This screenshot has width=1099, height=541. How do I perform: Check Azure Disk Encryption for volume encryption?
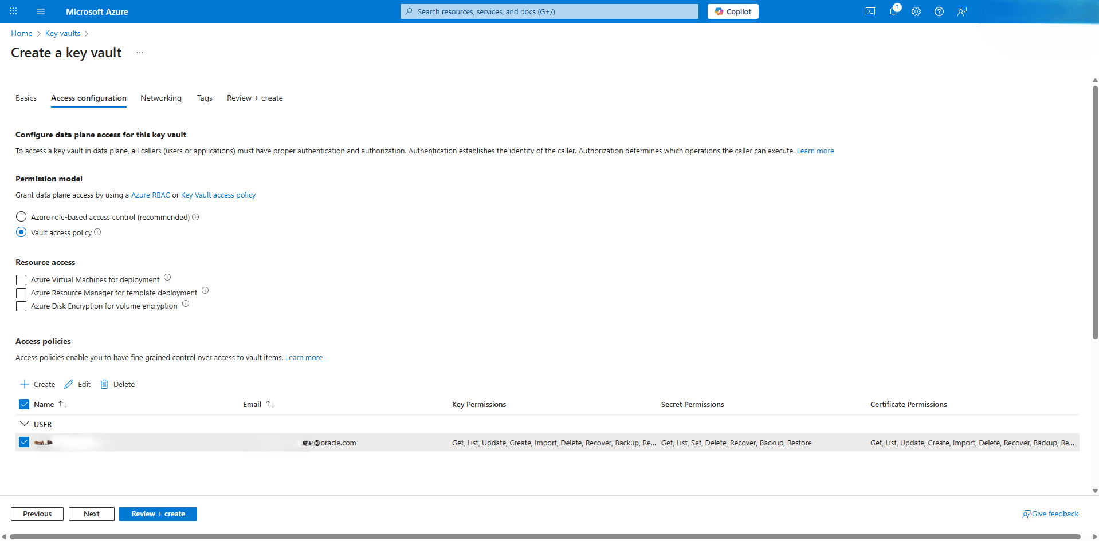(21, 306)
